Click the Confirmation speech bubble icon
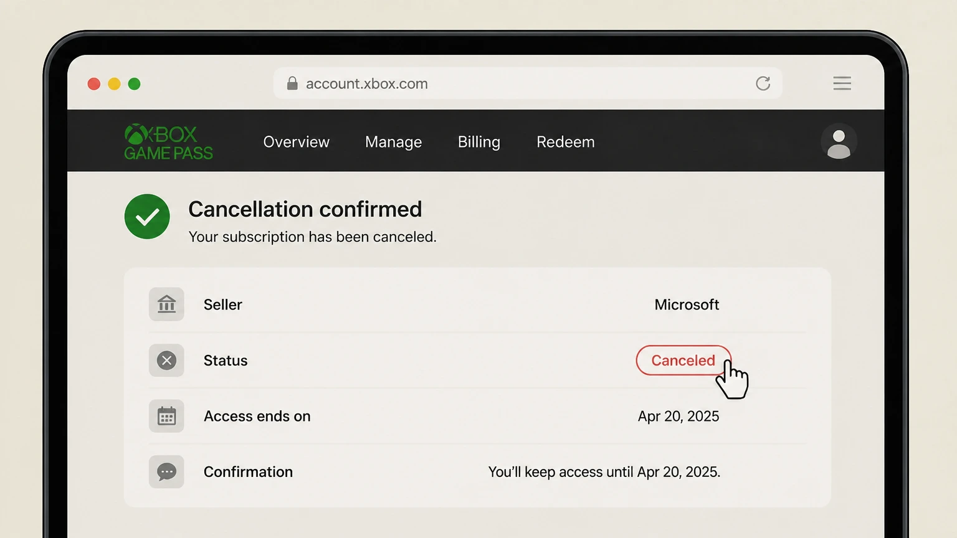The height and width of the screenshot is (538, 957). coord(166,471)
